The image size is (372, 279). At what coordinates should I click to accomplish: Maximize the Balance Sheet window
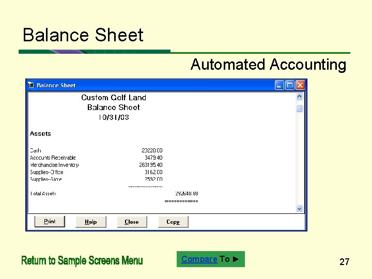pos(290,85)
